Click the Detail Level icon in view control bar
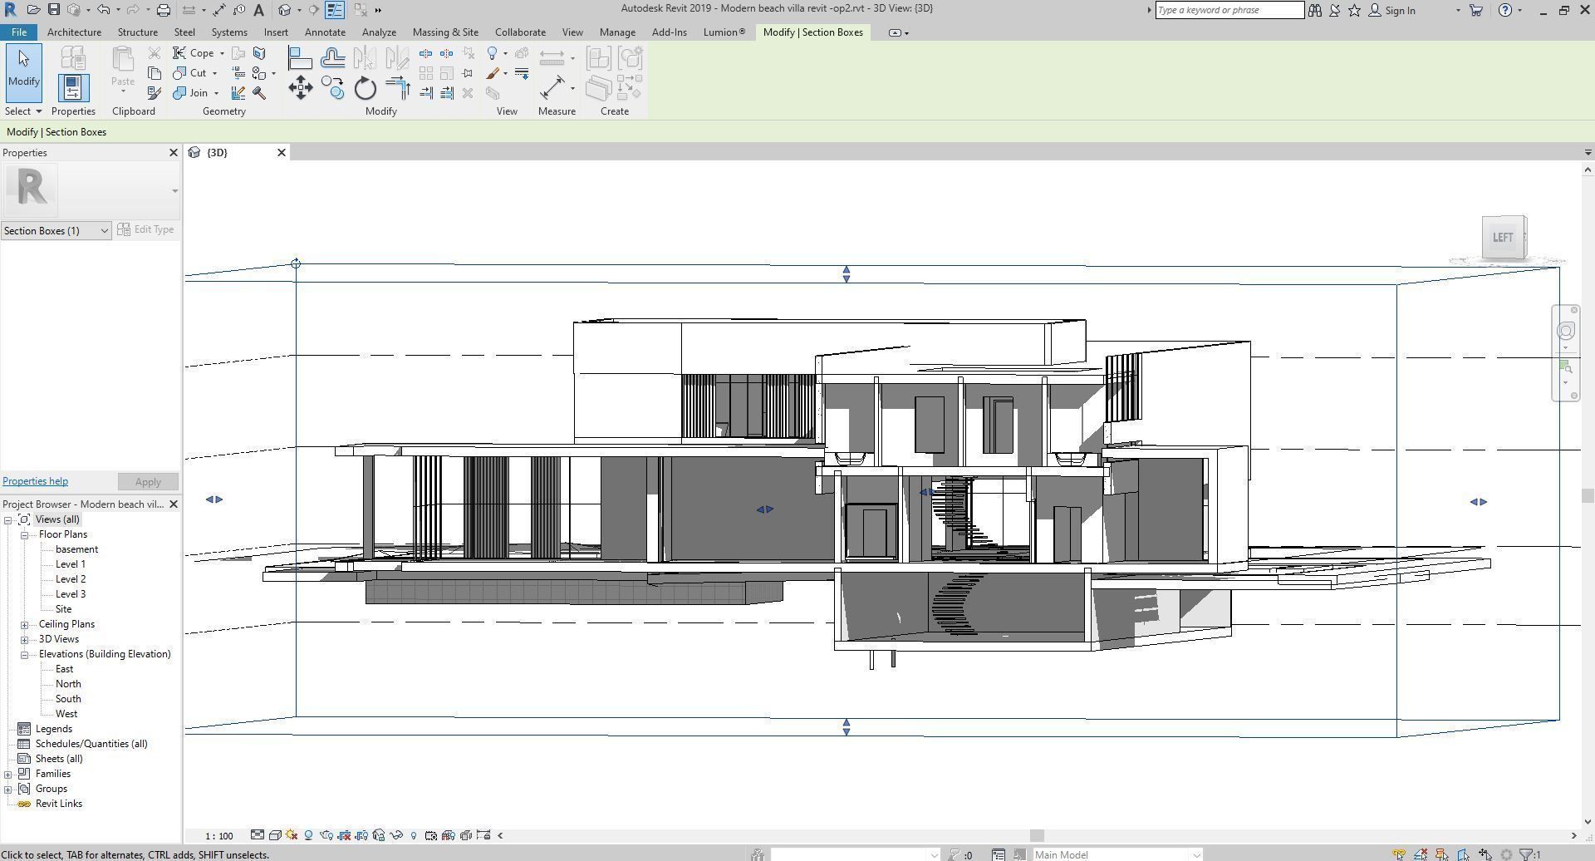1595x861 pixels. [x=258, y=835]
